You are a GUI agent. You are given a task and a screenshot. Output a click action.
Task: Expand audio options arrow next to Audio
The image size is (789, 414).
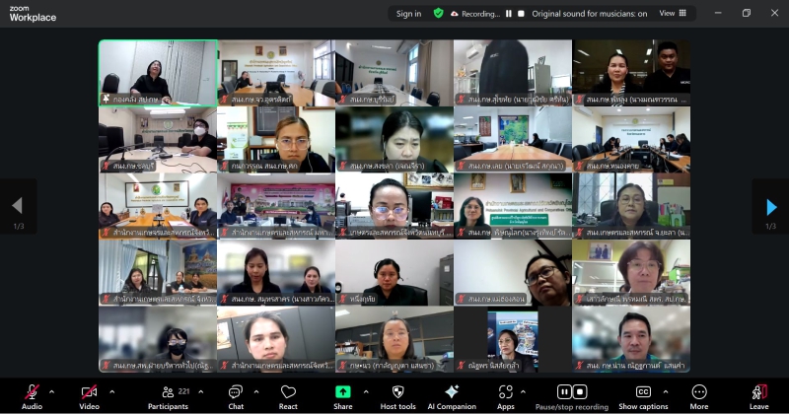[54, 391]
